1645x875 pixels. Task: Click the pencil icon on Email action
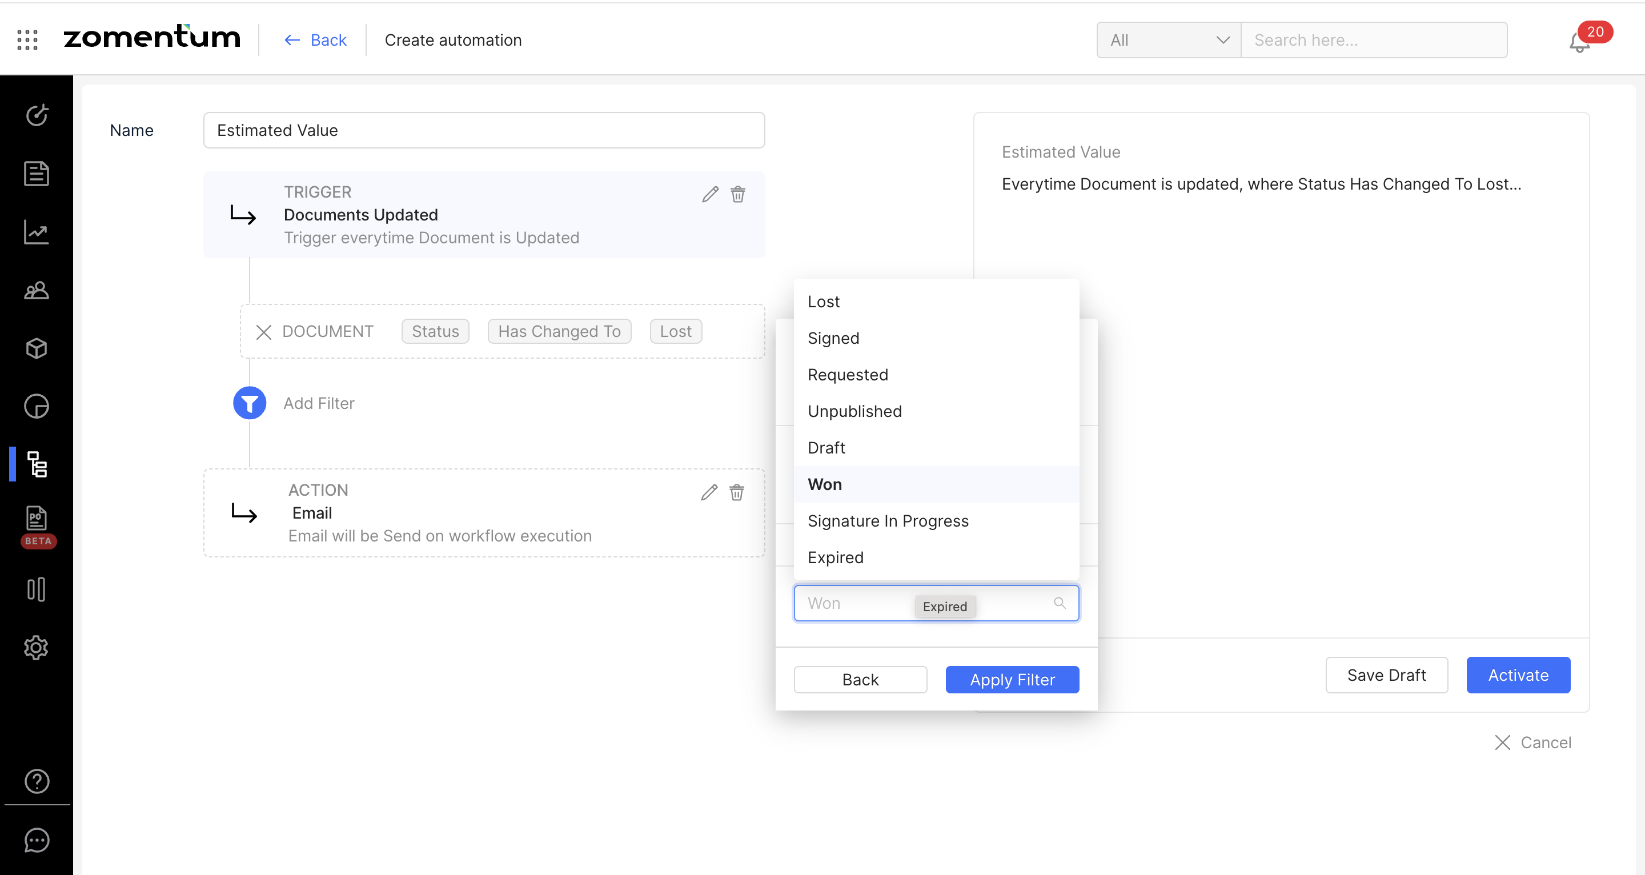(709, 492)
